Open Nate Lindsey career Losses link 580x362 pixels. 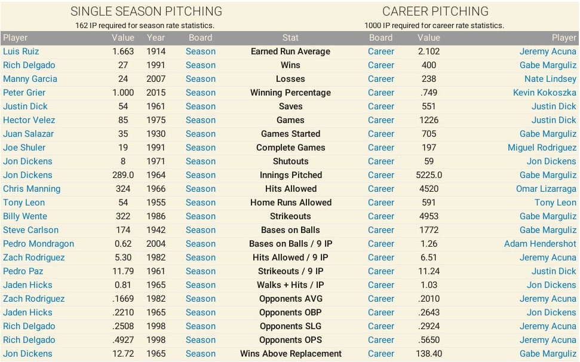pos(550,79)
